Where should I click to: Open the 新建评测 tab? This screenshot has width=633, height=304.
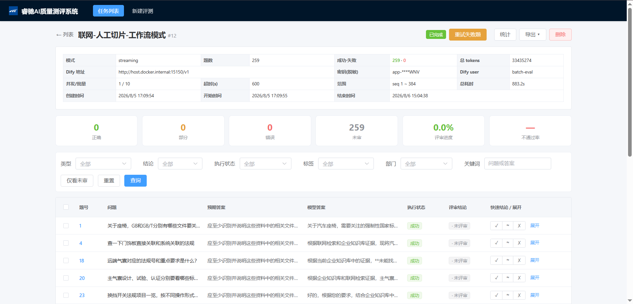click(x=142, y=11)
